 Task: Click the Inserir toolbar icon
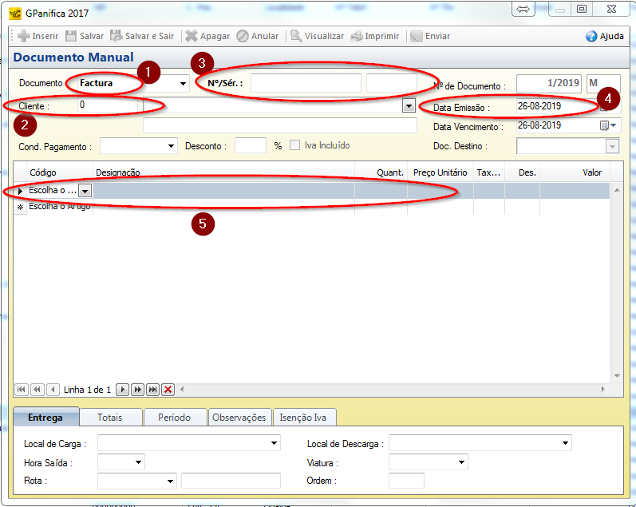click(x=24, y=36)
